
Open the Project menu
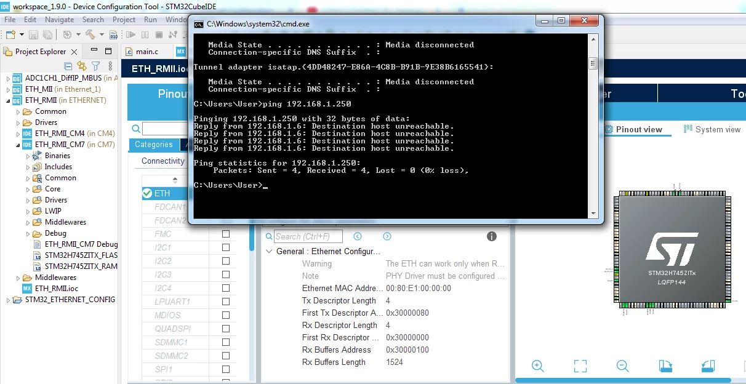tap(124, 20)
